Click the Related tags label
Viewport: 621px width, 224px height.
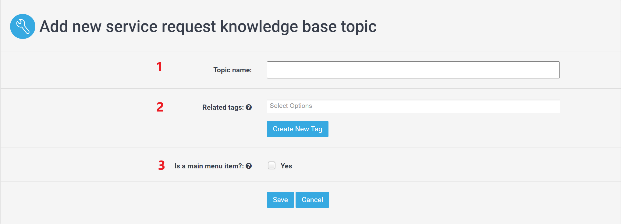pyautogui.click(x=223, y=107)
